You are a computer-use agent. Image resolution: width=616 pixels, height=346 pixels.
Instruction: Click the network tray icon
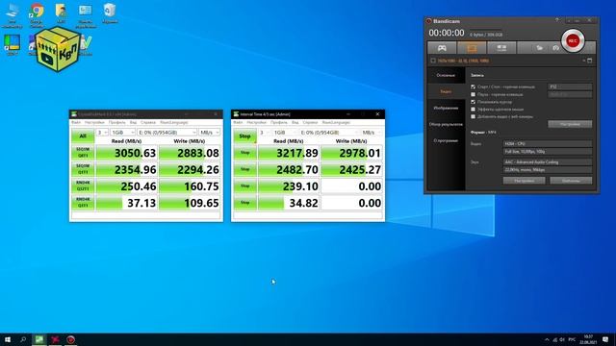[x=554, y=339]
